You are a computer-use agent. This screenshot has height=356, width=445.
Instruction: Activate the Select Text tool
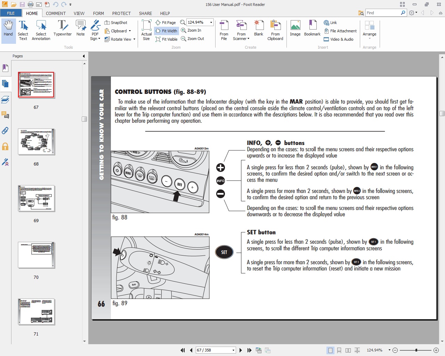(23, 31)
